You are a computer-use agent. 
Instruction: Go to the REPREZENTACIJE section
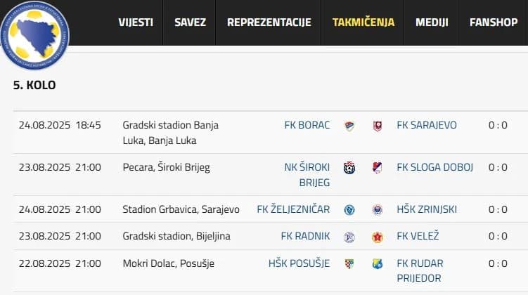coord(269,22)
